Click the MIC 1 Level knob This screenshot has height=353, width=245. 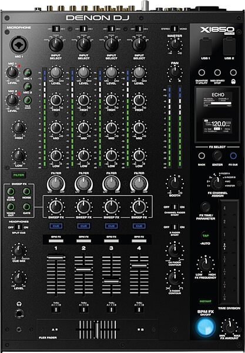[x=12, y=72]
